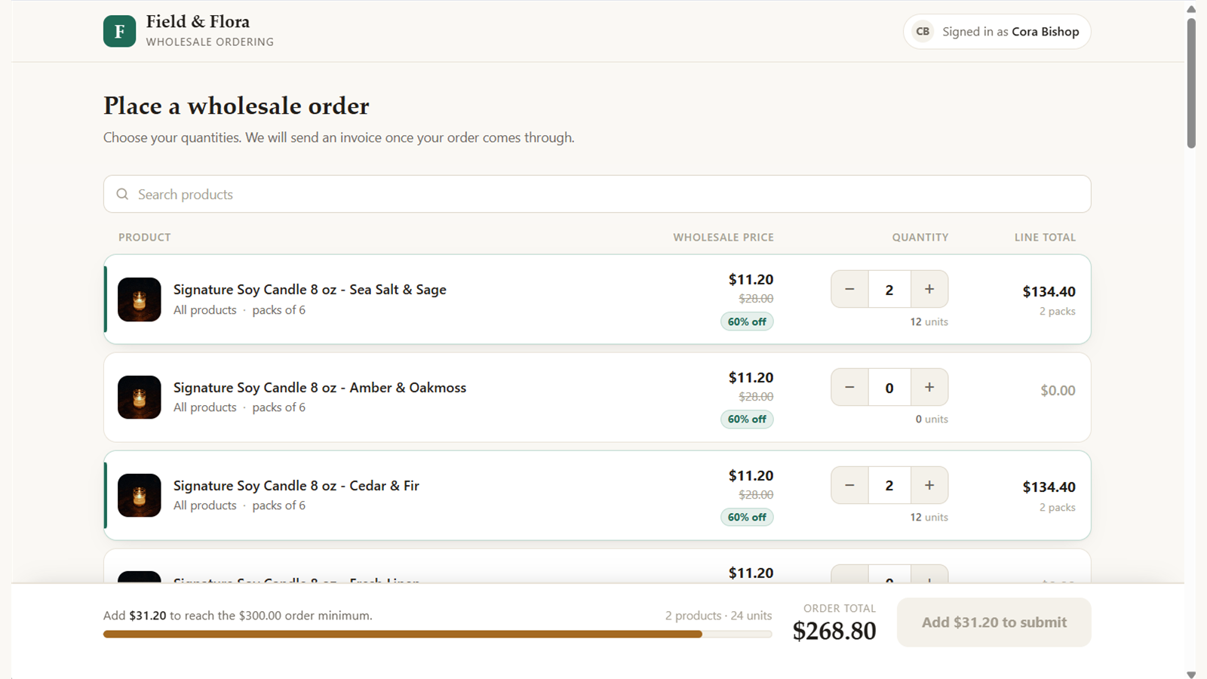This screenshot has height=679, width=1207.
Task: Decrease Amber & Oakmoss quantity
Action: pyautogui.click(x=849, y=387)
